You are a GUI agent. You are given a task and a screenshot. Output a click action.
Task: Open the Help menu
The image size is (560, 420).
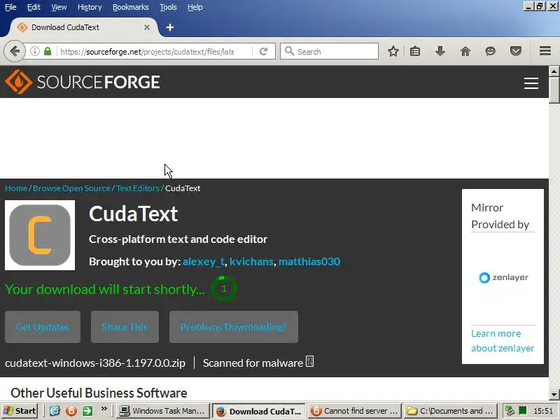(195, 7)
